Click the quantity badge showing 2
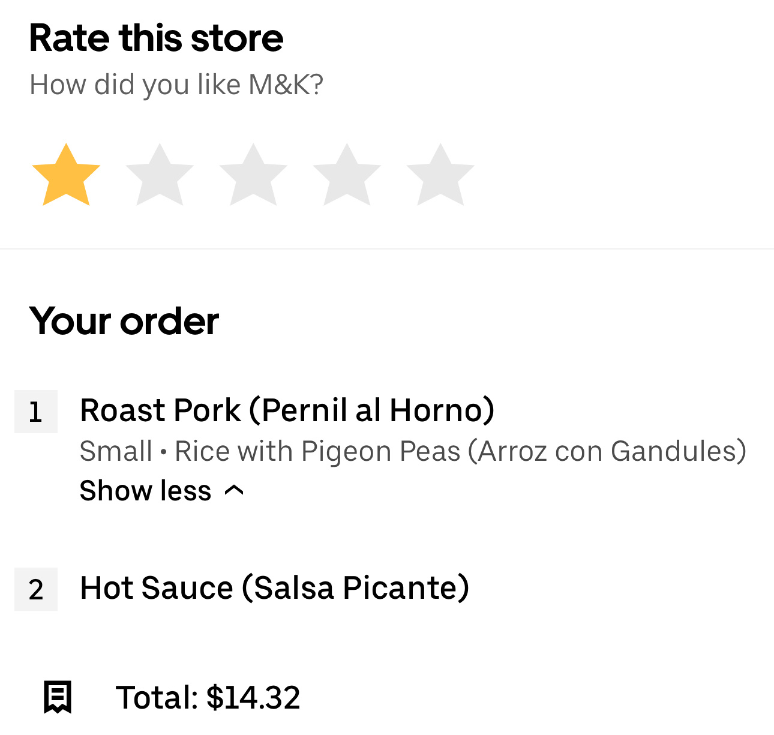 click(x=36, y=589)
